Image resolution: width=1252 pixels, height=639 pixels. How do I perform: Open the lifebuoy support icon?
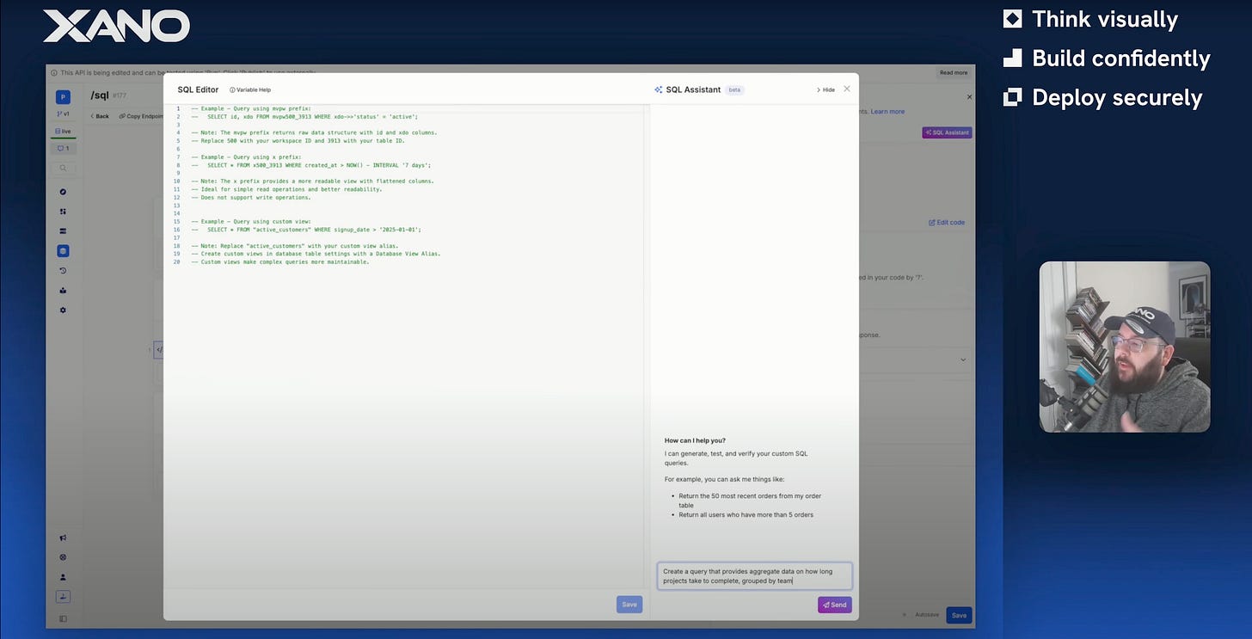(63, 557)
